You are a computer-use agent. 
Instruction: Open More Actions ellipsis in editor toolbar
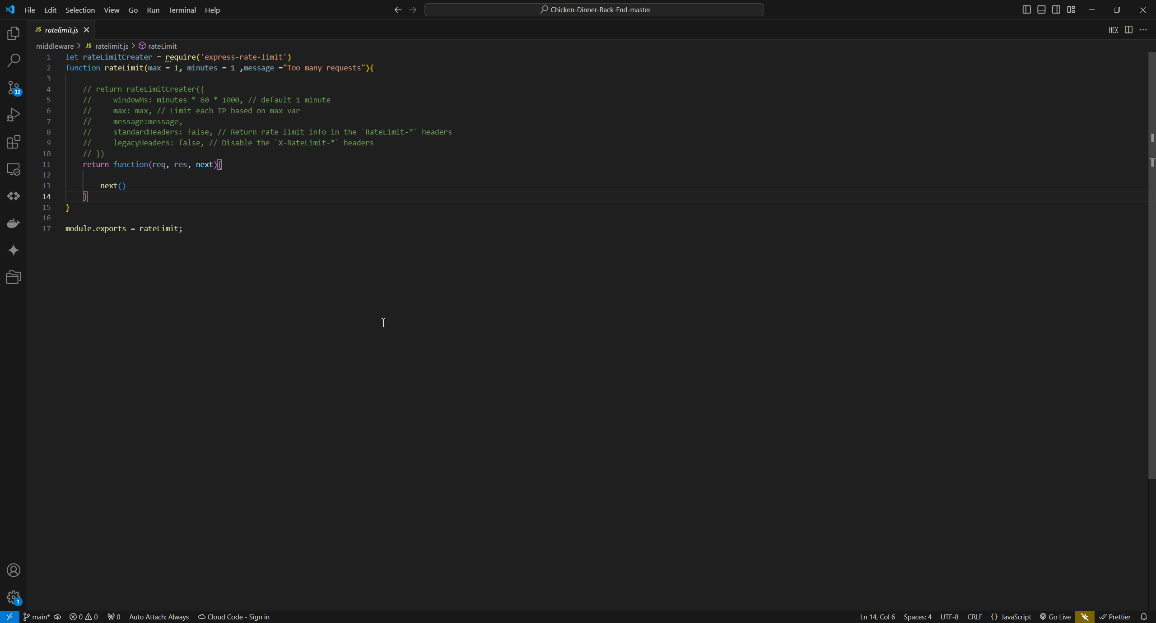[1143, 30]
